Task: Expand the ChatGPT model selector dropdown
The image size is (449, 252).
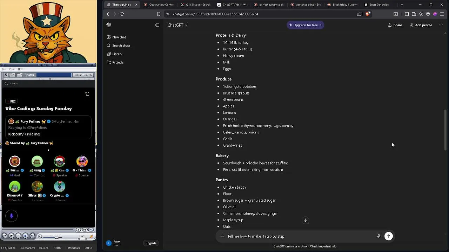Action: pyautogui.click(x=177, y=25)
